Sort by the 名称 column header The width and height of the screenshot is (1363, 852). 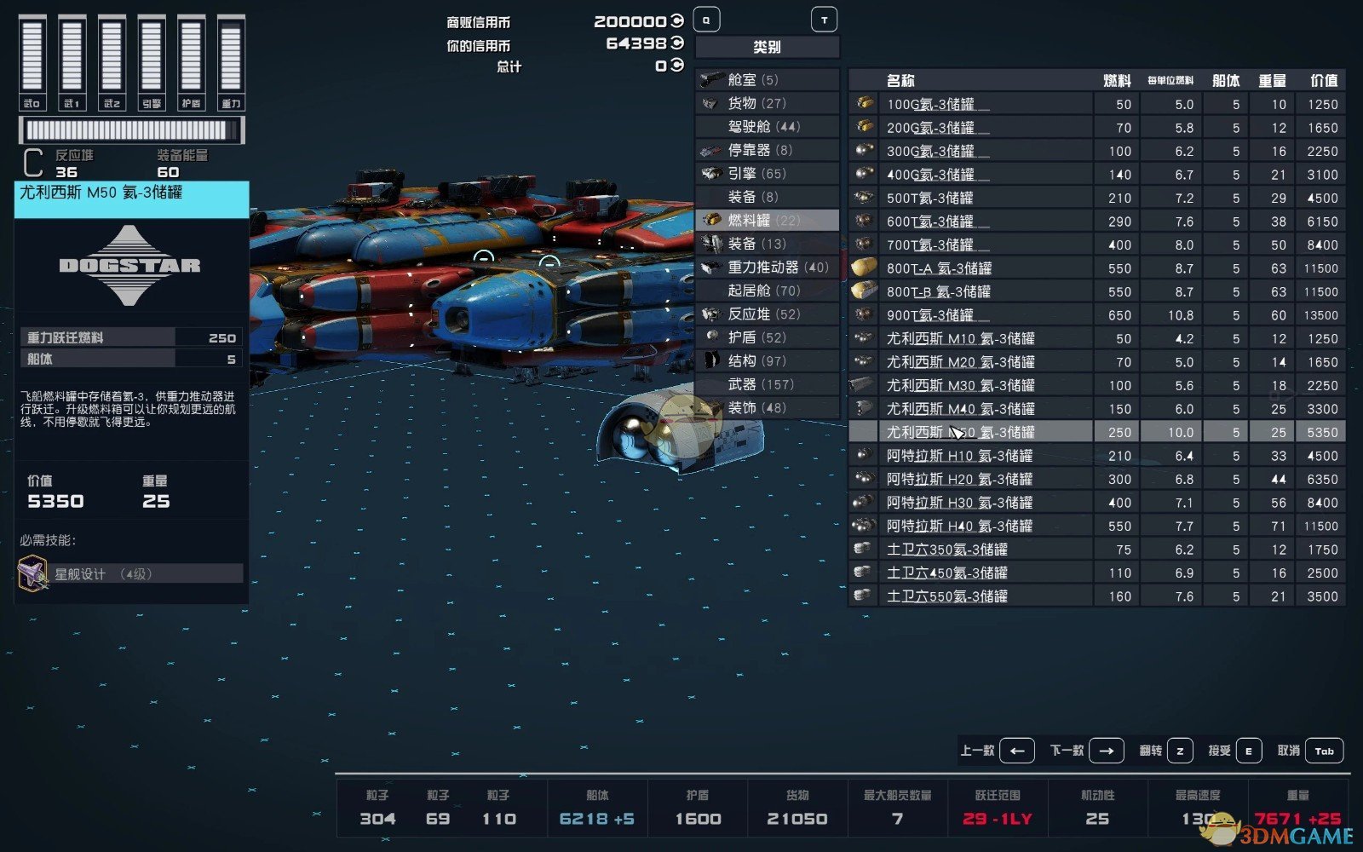click(x=900, y=81)
